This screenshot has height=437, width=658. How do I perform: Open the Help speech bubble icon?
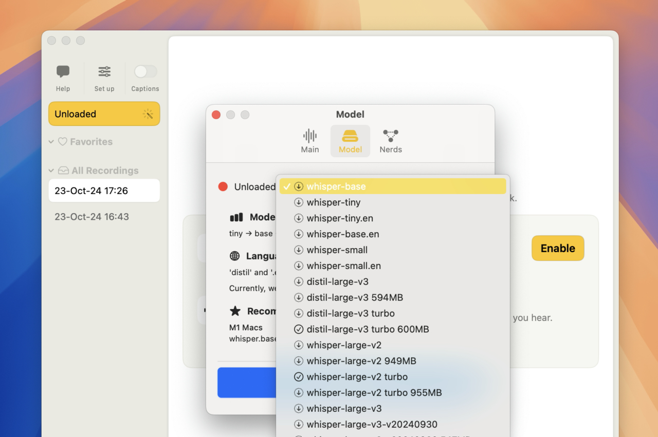(63, 72)
